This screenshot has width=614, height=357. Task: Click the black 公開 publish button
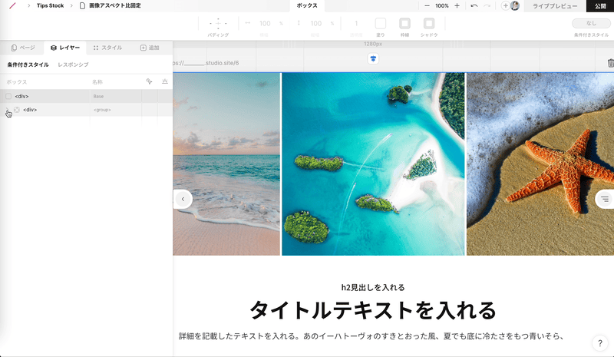click(600, 6)
